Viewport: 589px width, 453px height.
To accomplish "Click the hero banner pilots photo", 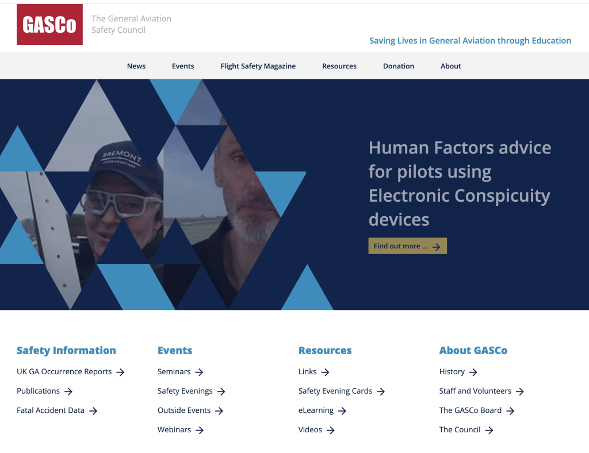I will (x=167, y=194).
